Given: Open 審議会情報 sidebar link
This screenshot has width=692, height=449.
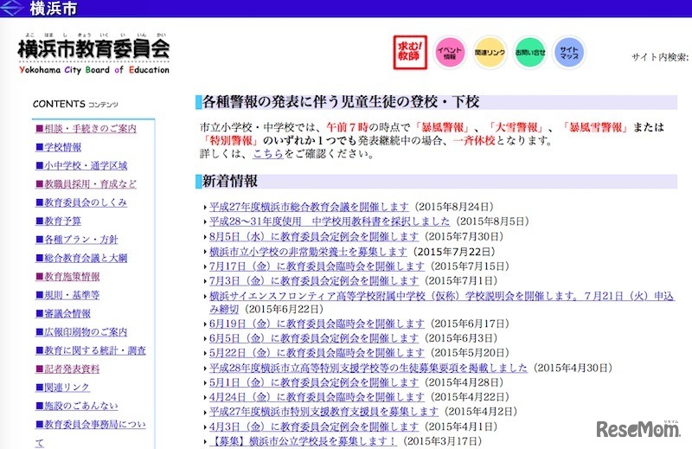Looking at the screenshot, I should [63, 313].
